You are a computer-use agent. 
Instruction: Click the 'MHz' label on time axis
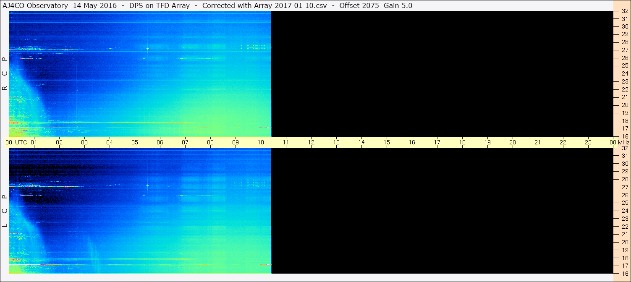pos(624,142)
